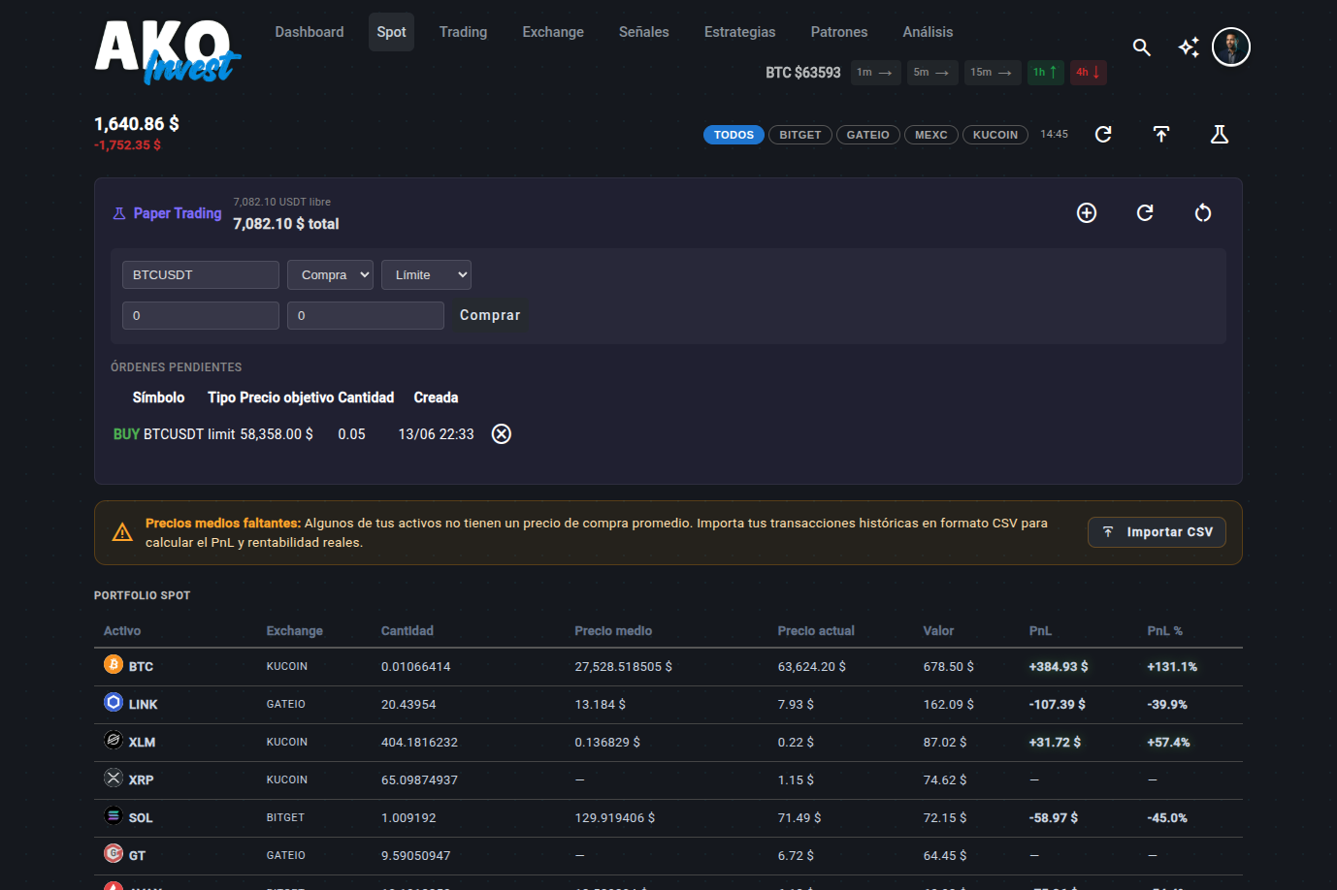
Task: Filter portfolio by MEXC
Action: point(931,135)
